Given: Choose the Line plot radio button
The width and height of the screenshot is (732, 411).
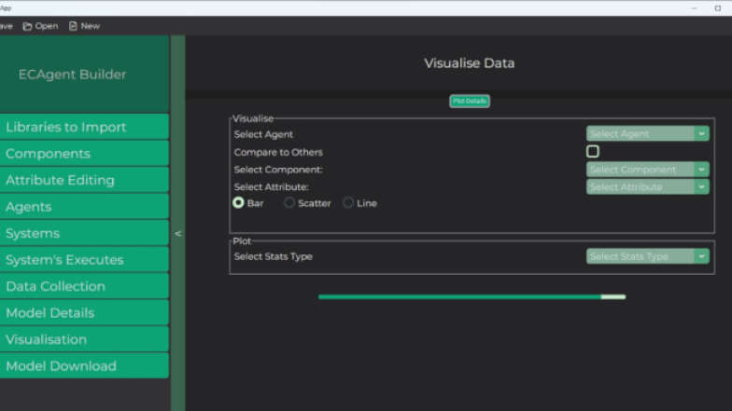Looking at the screenshot, I should (348, 203).
